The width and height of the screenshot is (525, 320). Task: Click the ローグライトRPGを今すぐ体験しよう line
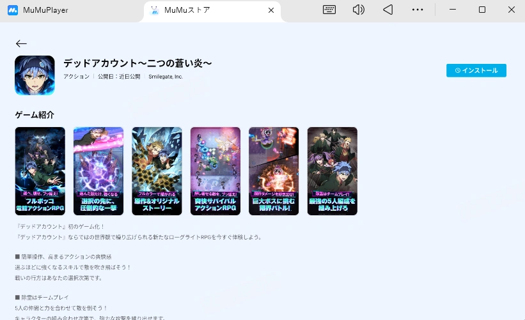(x=139, y=237)
